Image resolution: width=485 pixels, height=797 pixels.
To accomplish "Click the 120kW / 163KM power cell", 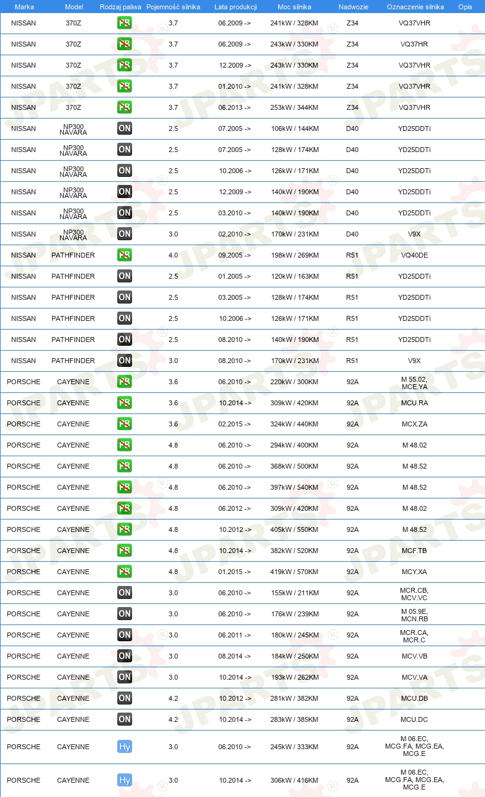I will coord(295,276).
